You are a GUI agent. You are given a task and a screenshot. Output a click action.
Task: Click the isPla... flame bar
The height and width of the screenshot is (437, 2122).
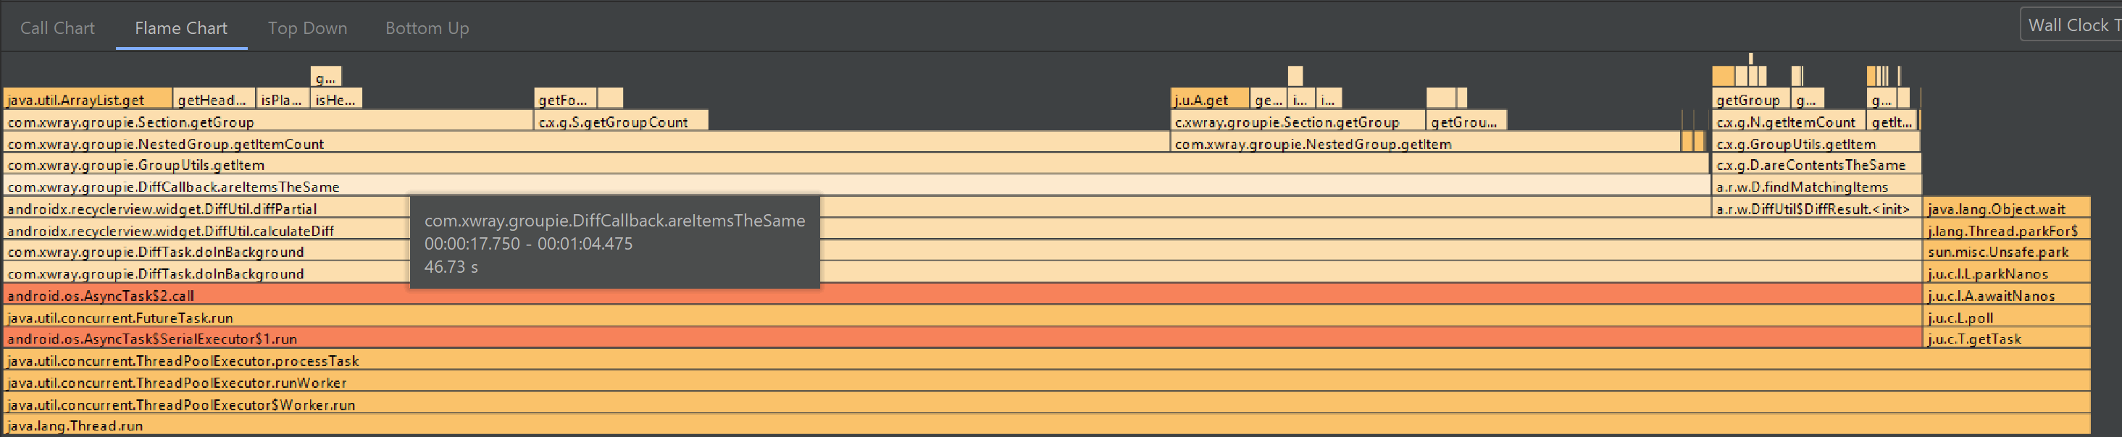283,100
